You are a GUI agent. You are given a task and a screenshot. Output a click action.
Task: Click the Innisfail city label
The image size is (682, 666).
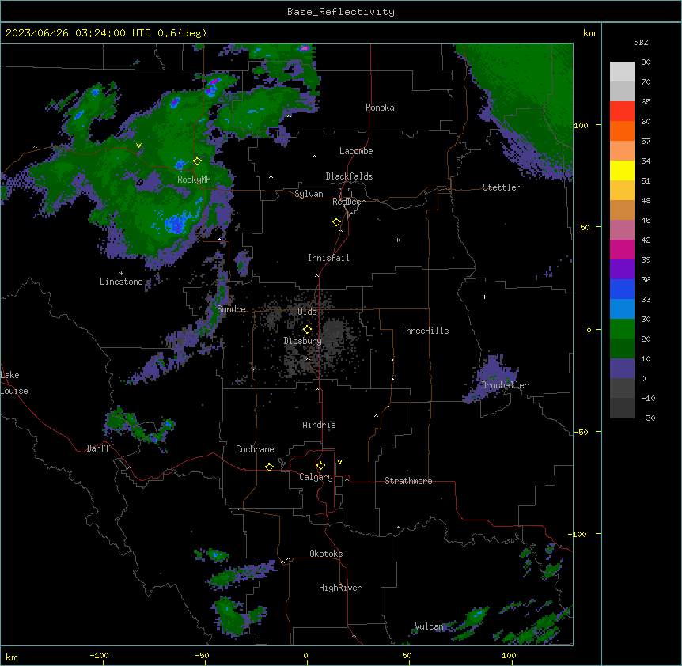[x=328, y=258]
